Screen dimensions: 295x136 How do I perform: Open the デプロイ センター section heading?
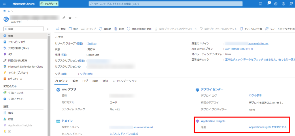pyautogui.click(x=212, y=89)
